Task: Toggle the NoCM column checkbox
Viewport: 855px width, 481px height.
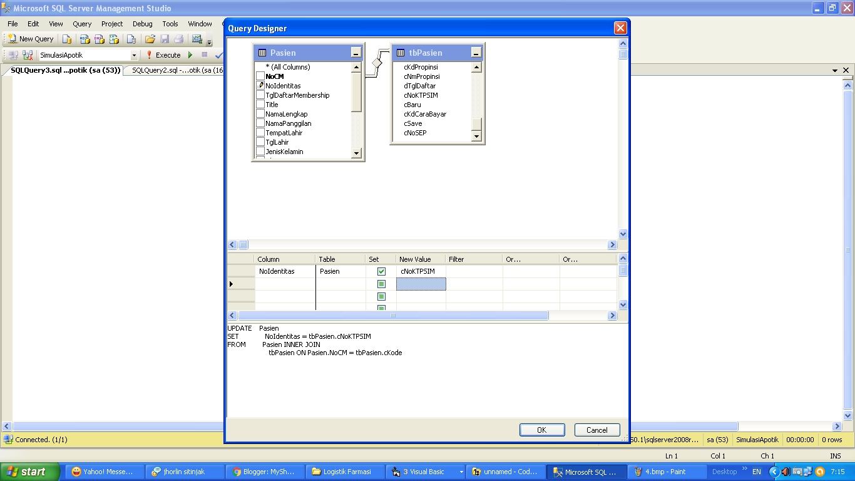Action: tap(260, 76)
